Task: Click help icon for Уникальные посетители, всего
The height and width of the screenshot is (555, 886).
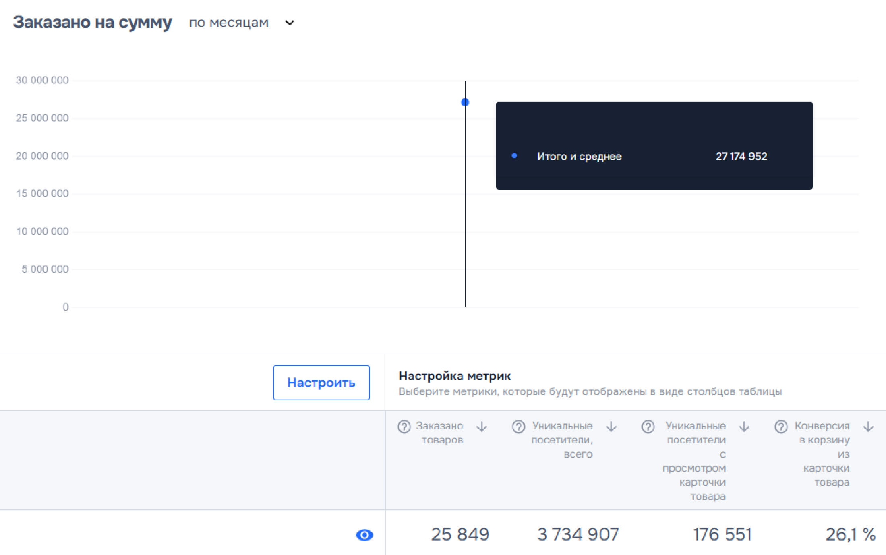Action: click(518, 427)
